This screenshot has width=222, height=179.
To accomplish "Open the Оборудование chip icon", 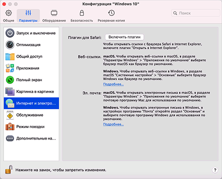I will point(54,13).
